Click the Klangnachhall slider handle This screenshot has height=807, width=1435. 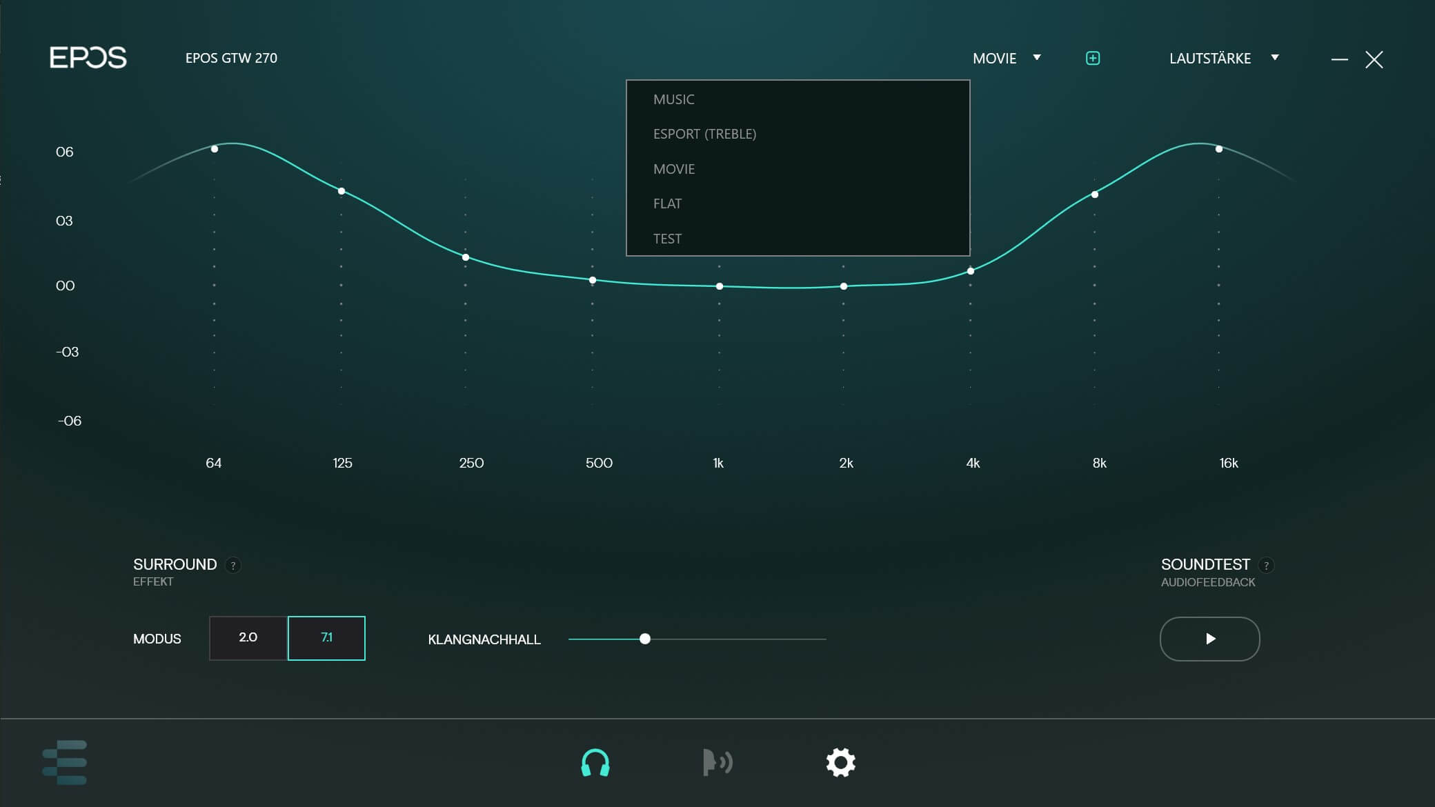(645, 639)
